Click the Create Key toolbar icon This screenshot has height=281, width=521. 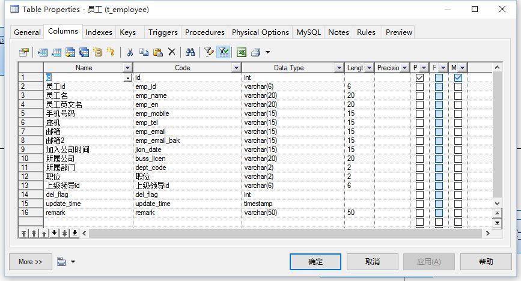111,52
